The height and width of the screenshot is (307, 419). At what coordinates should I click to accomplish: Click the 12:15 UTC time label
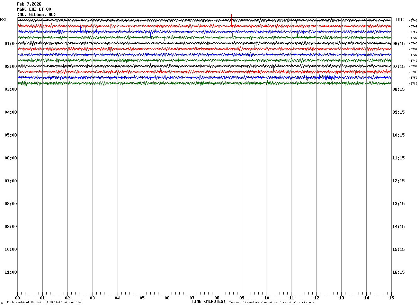[x=399, y=181]
